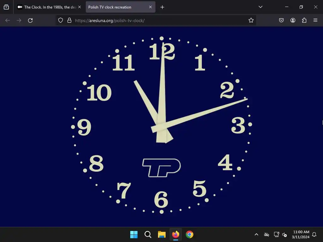Switch to 'The Clock. In the 1980s' tab

click(49, 7)
